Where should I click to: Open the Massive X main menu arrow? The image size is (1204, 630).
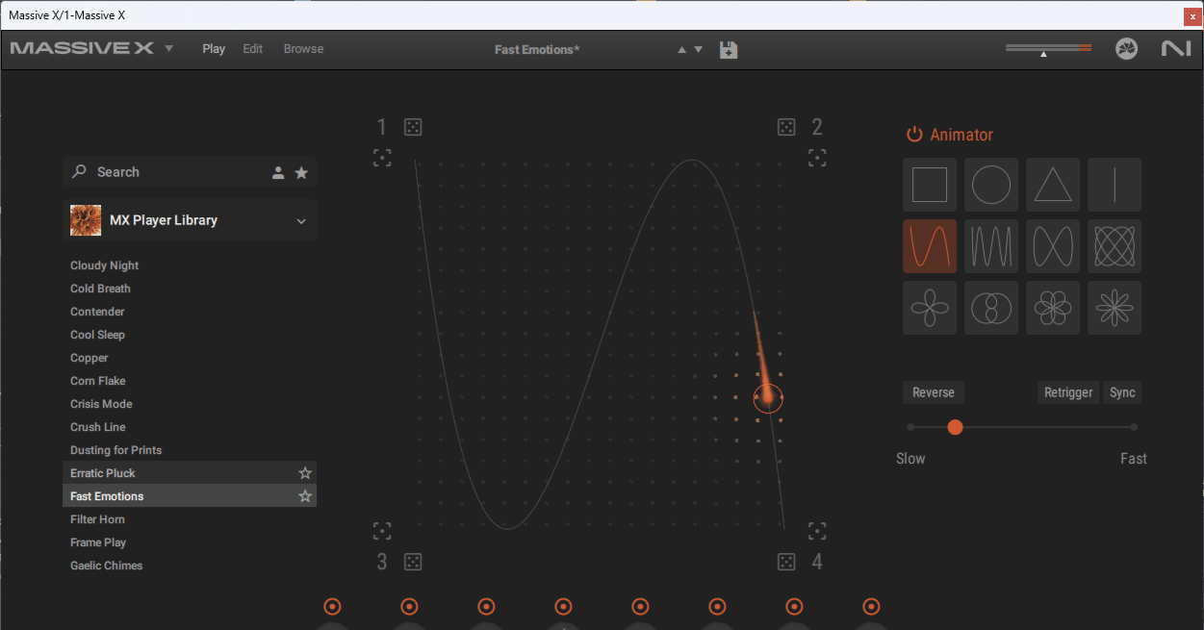pyautogui.click(x=168, y=48)
